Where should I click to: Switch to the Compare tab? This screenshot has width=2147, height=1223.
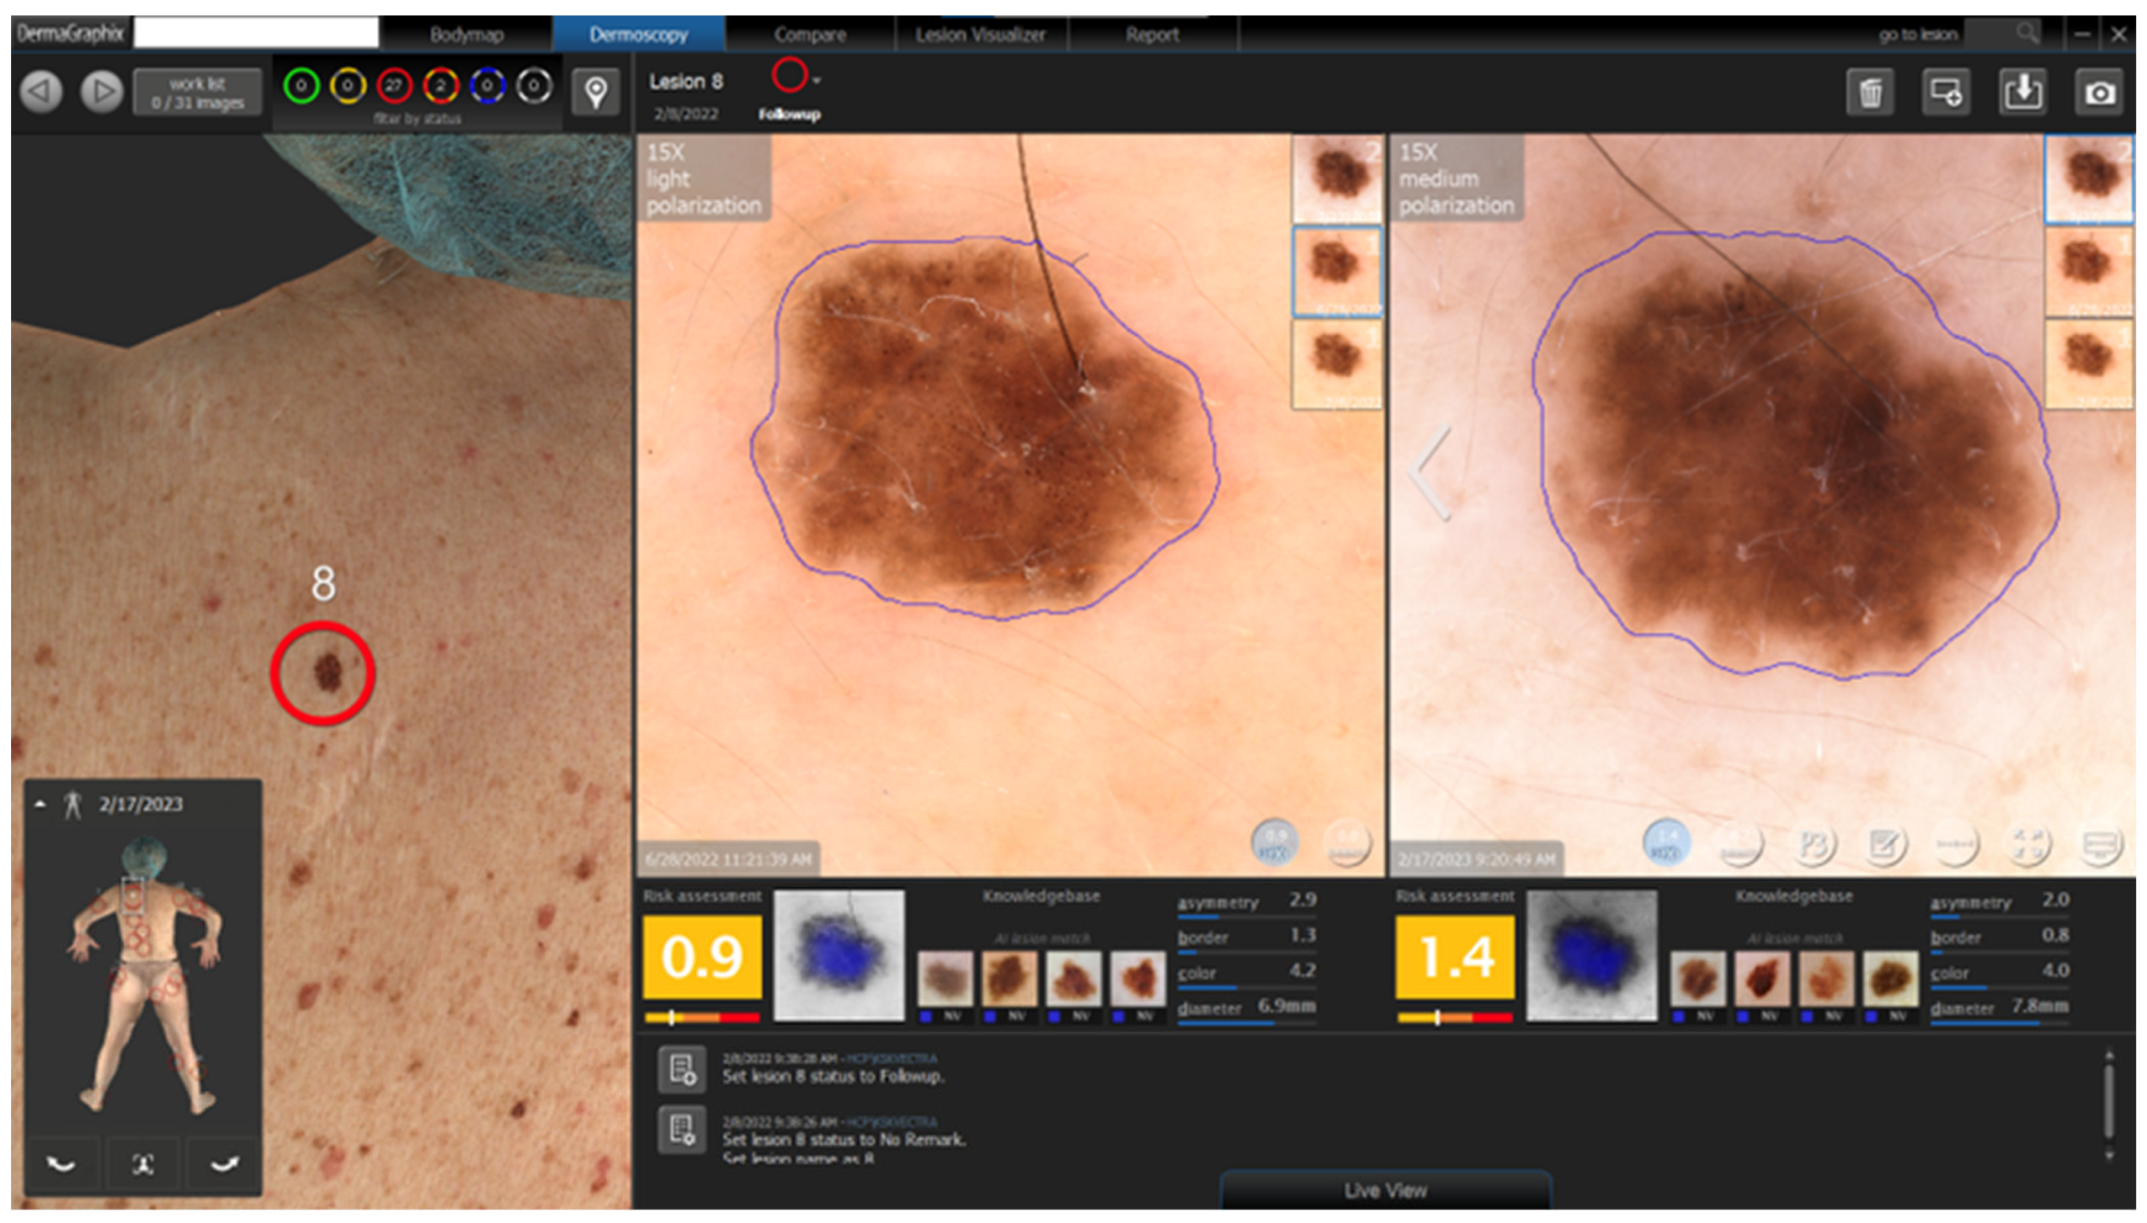(809, 34)
